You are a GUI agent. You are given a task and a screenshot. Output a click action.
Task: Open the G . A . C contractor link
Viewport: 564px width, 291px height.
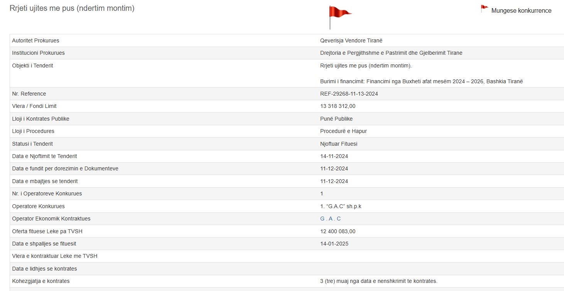tap(330, 219)
